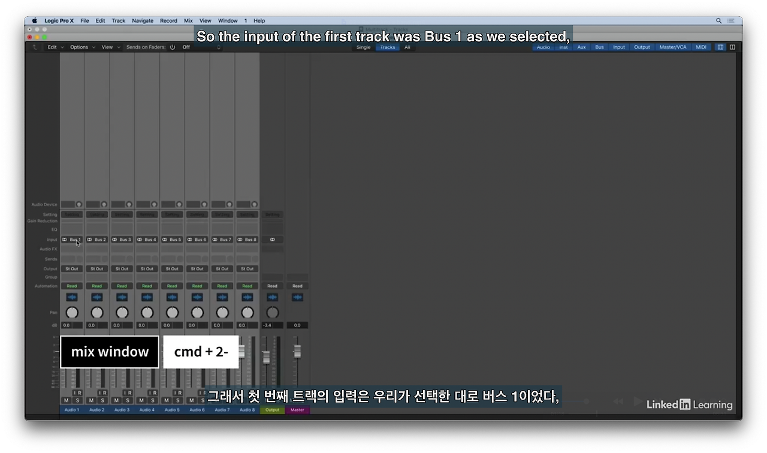Click the Read button on Output strip
This screenshot has width=767, height=453.
click(273, 286)
